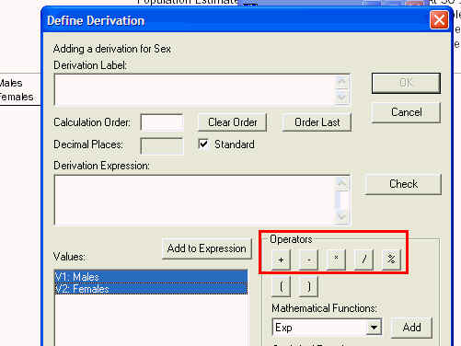Insert an opening parenthesis

pos(281,286)
